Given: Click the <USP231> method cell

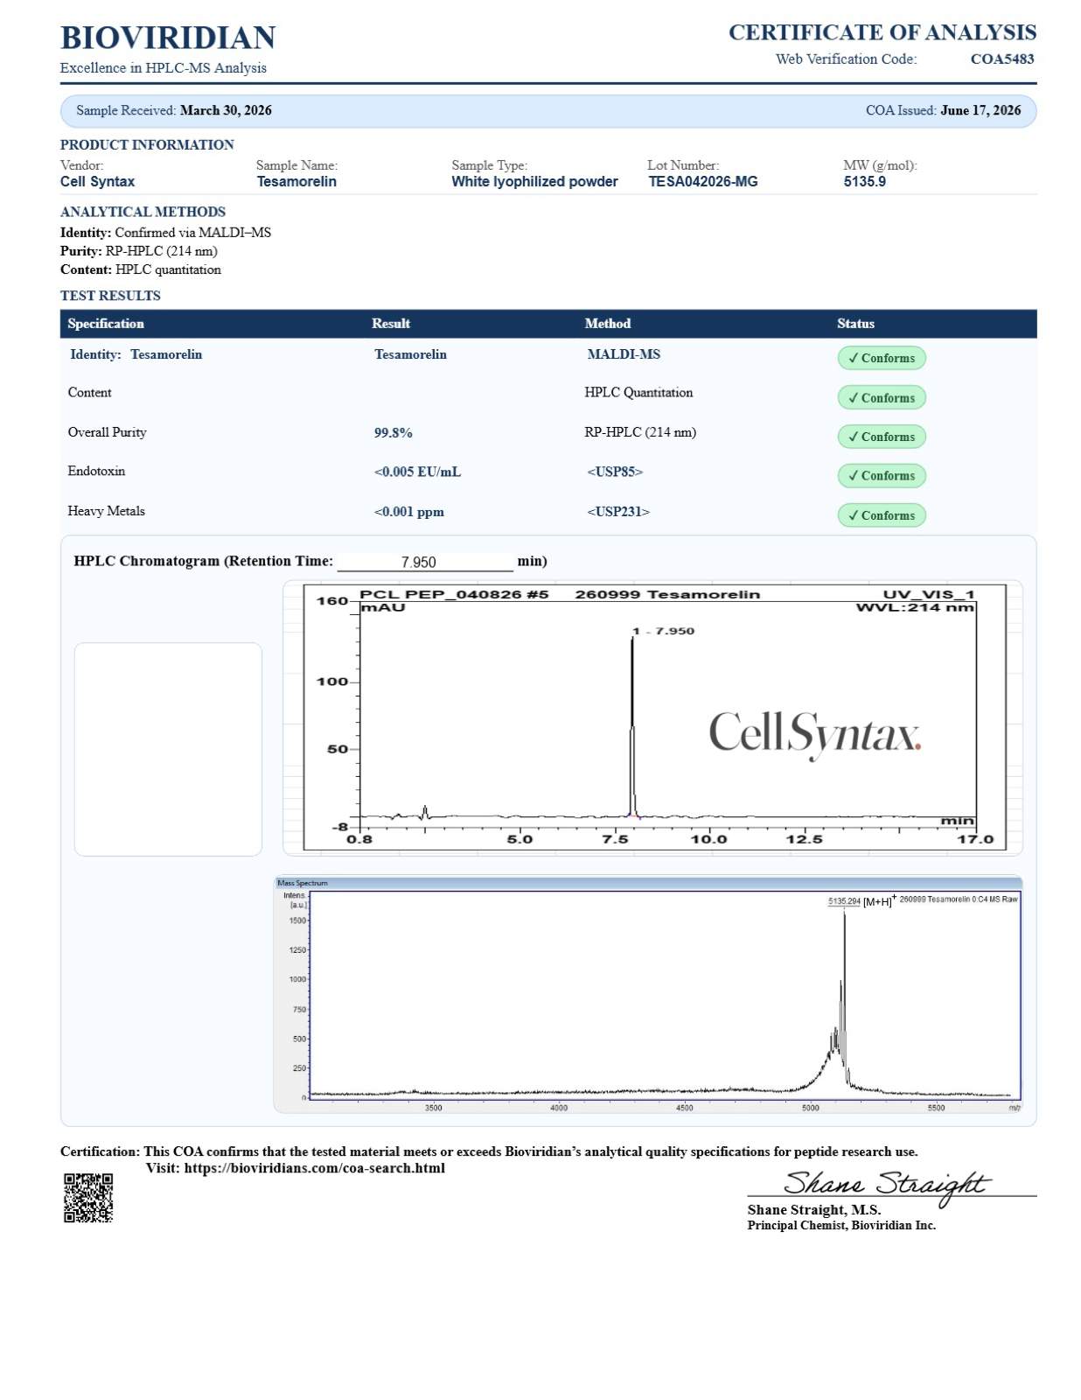Looking at the screenshot, I should click(x=618, y=512).
